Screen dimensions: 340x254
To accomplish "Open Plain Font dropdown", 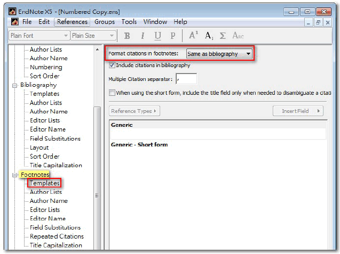I will 39,36.
